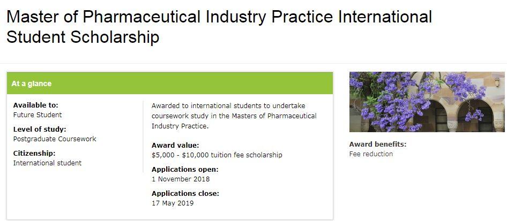The image size is (507, 221).
Task: Click the scholarship description paragraph
Action: [234, 116]
